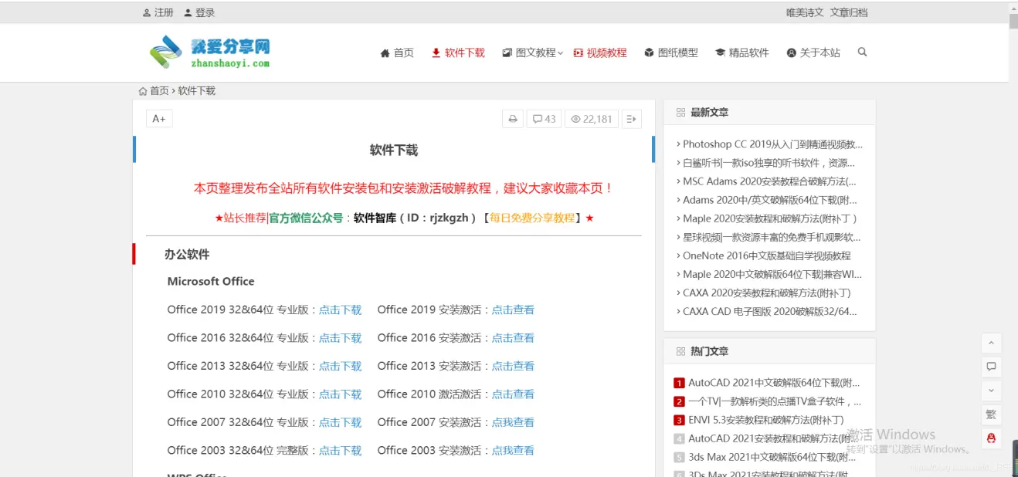Open the 43 comments bubble

[x=544, y=119]
